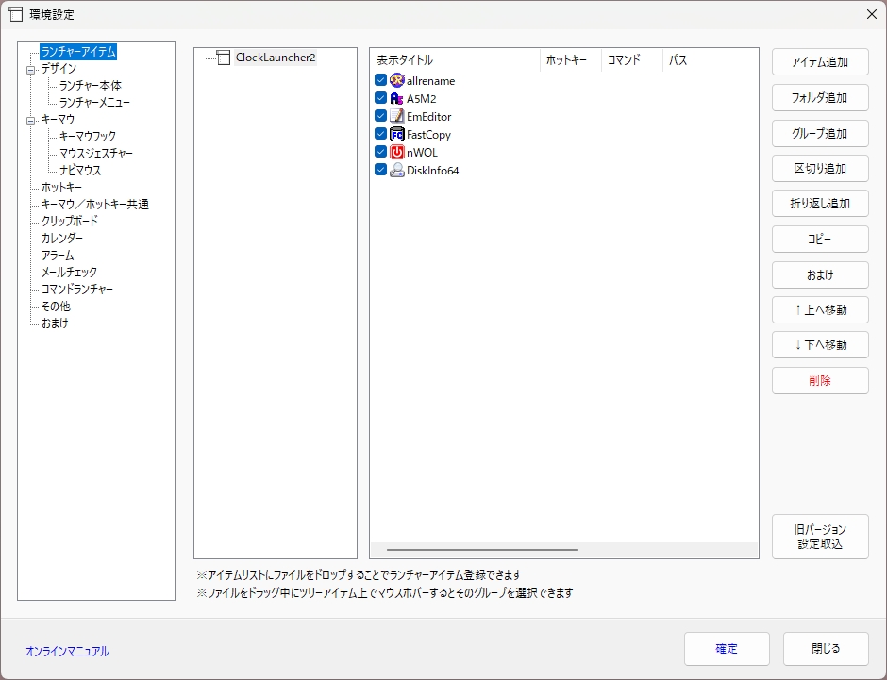The height and width of the screenshot is (680, 887).
Task: Select the FastCopy row text
Action: coord(428,135)
